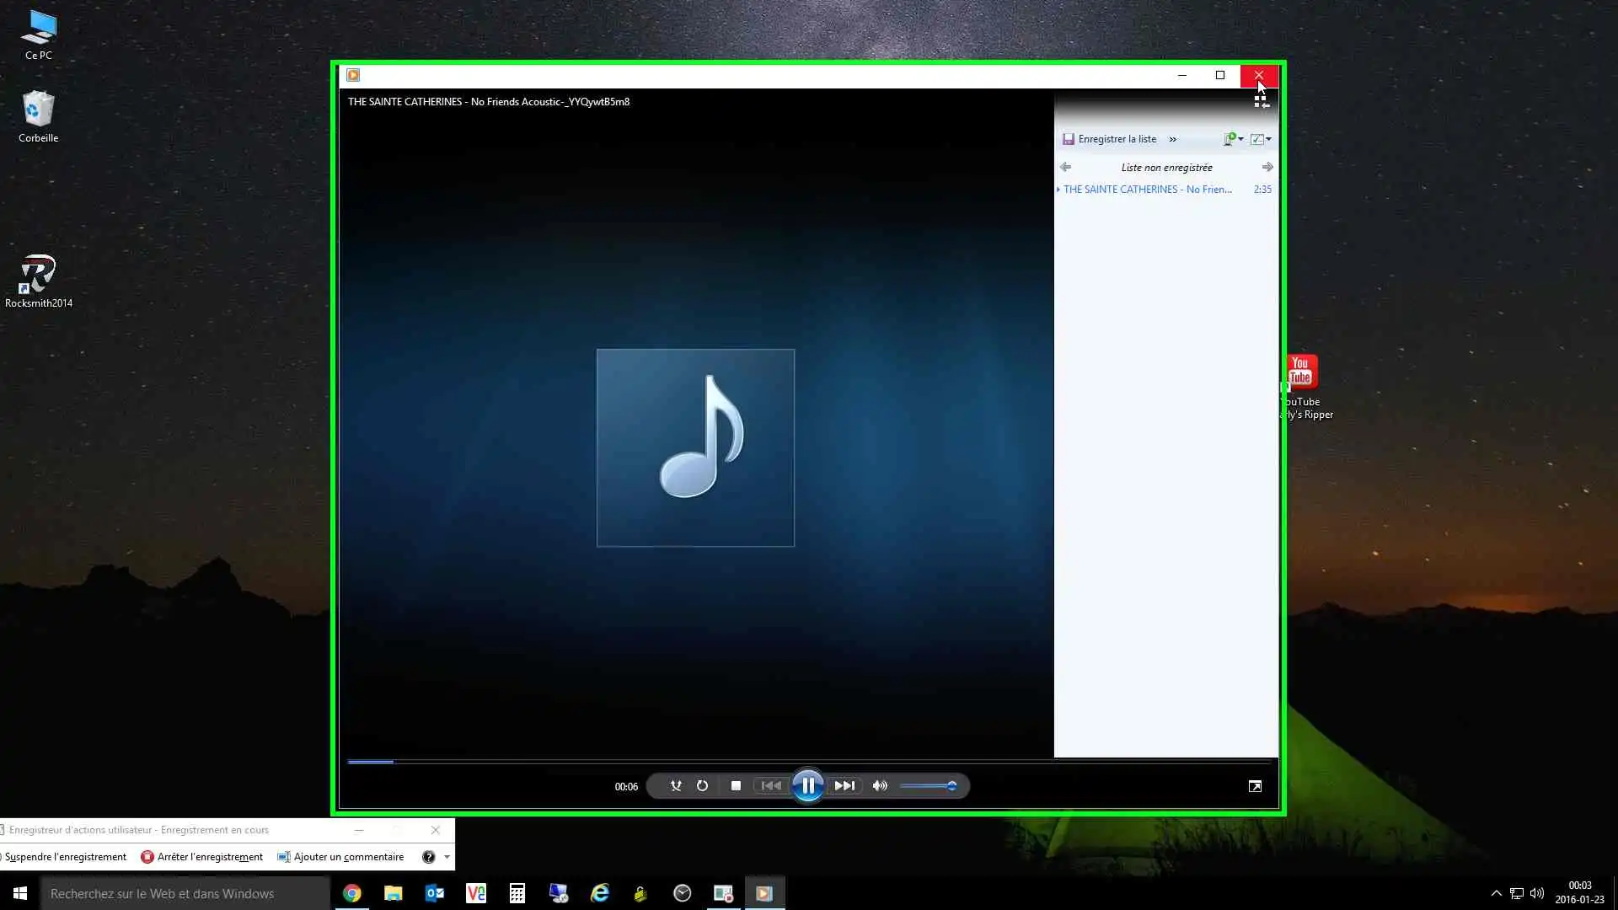Open the playlist device options dropdown
Viewport: 1618px width, 910px height.
point(1234,139)
